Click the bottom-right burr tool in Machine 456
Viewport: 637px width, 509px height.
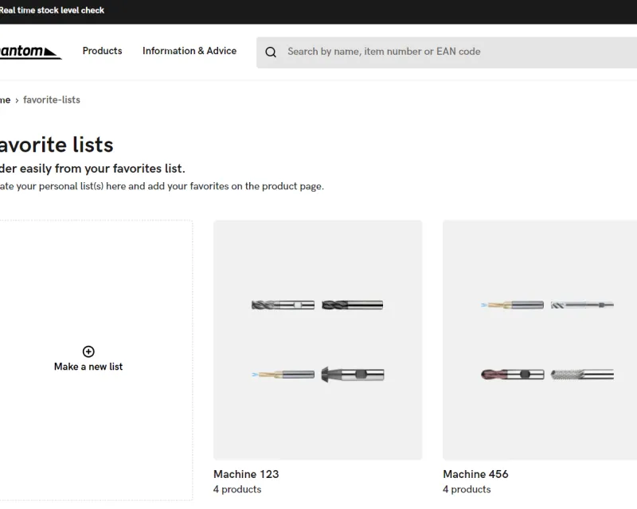pos(581,374)
